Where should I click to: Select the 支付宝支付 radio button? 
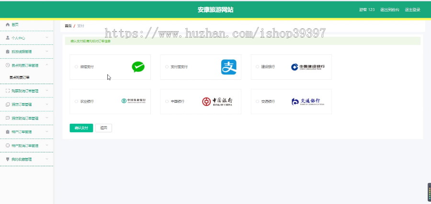pos(167,66)
